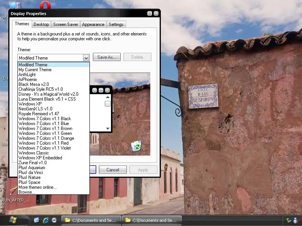Image resolution: width=302 pixels, height=226 pixels.
Task: Choose the AnthLight theme
Action: (54, 75)
